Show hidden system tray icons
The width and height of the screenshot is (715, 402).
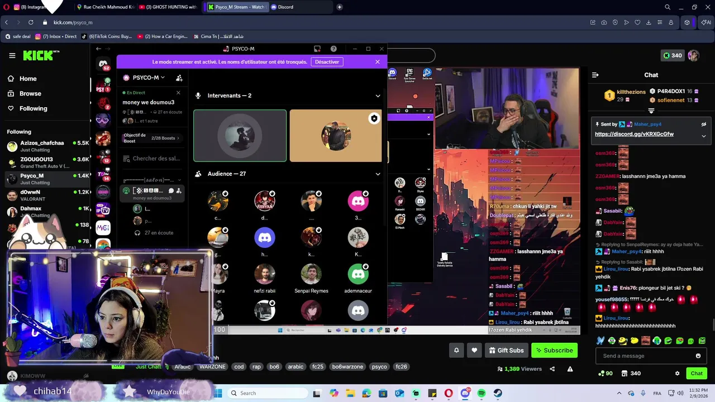[x=619, y=393]
